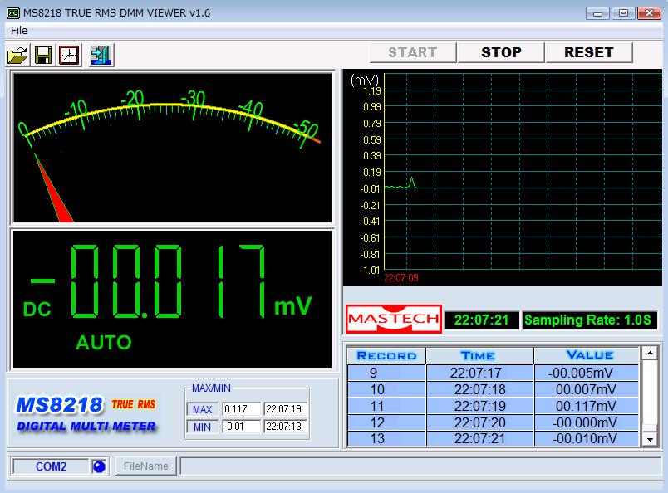Viewport: 668px width, 493px height.
Task: Click the Sampling Rate: 1.0S display
Action: pyautogui.click(x=590, y=320)
